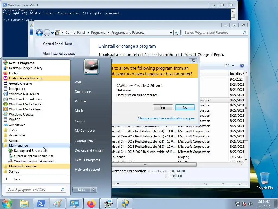Open the view options dropdown arrow
The height and width of the screenshot is (209, 278).
pyautogui.click(x=233, y=66)
